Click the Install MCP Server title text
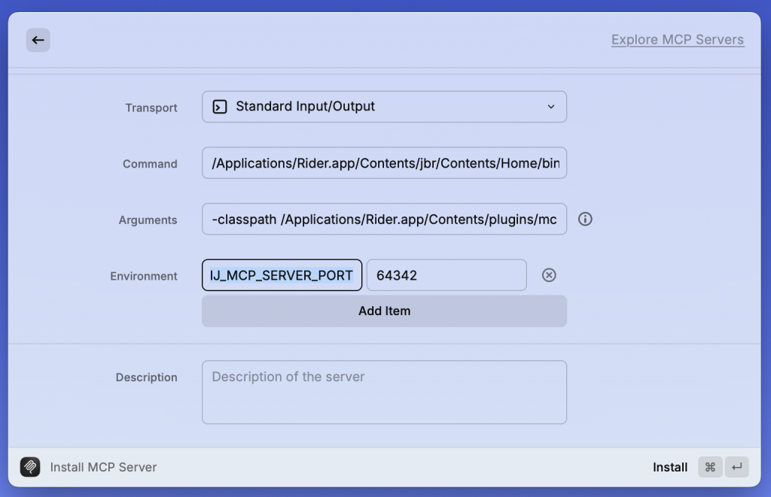This screenshot has width=771, height=497. (103, 467)
